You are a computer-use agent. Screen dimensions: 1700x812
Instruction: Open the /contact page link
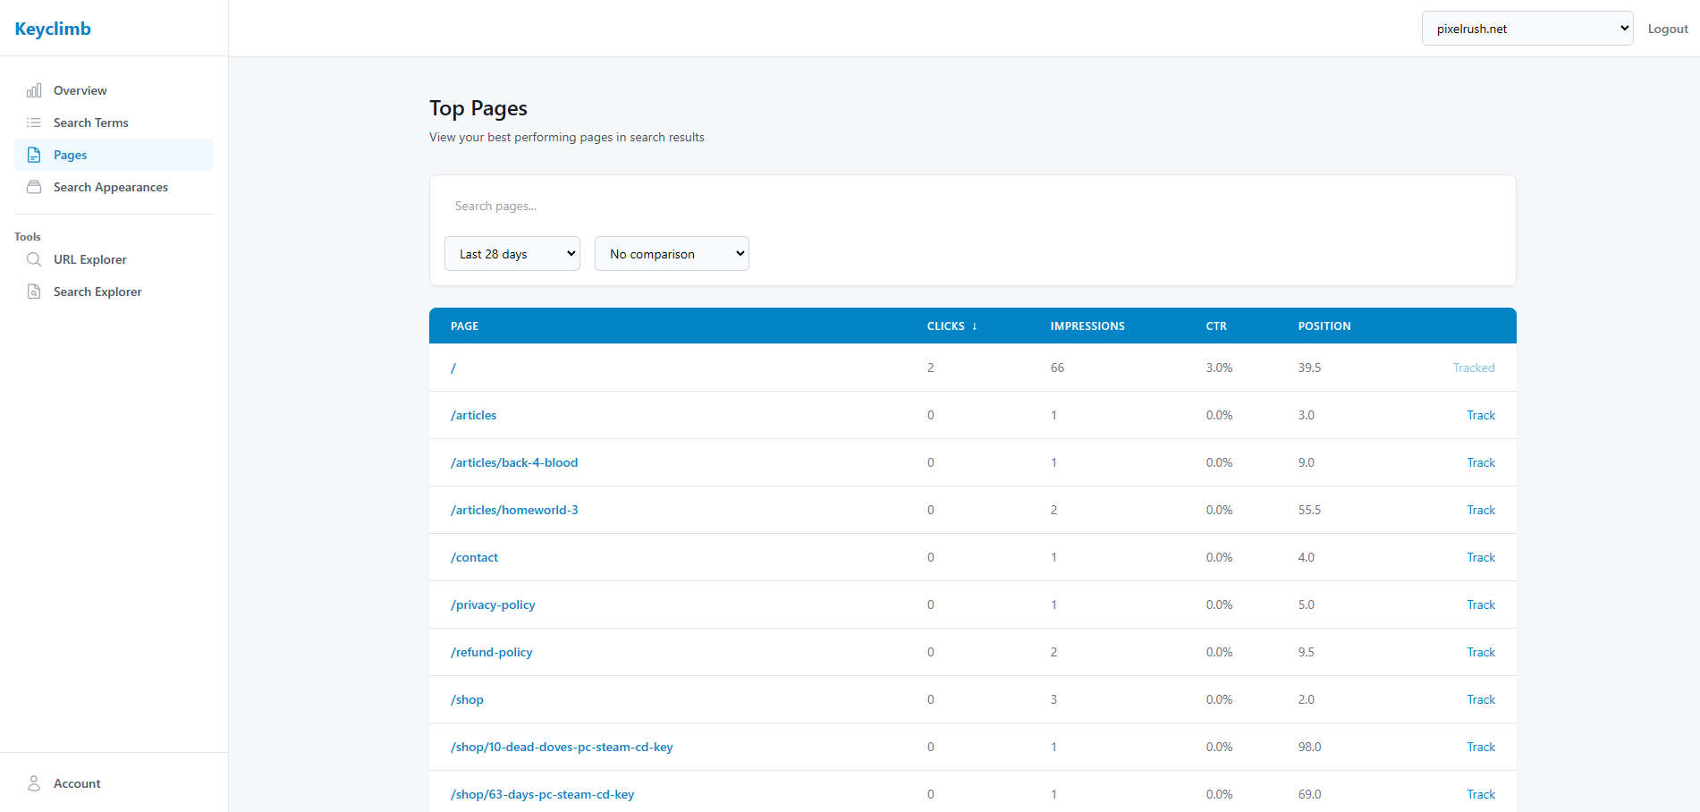click(x=475, y=557)
